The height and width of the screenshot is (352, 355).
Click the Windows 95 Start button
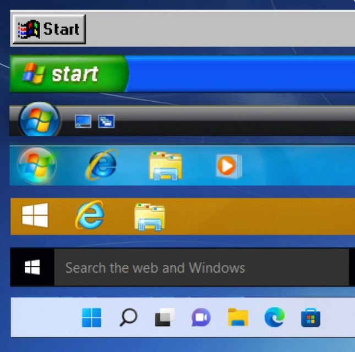click(x=49, y=29)
